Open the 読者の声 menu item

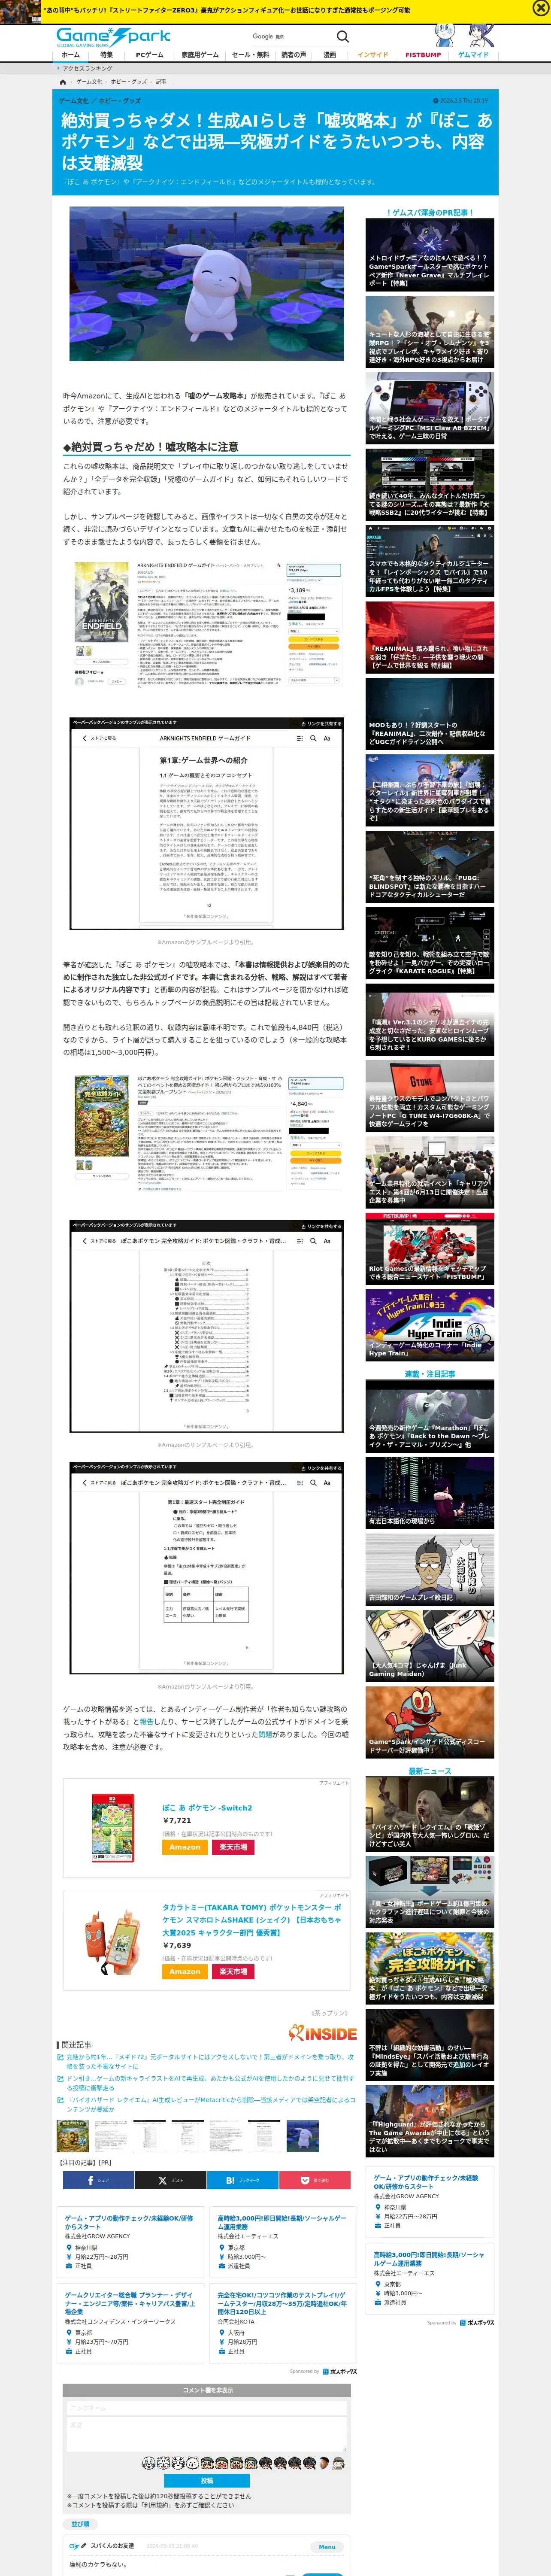(x=293, y=55)
